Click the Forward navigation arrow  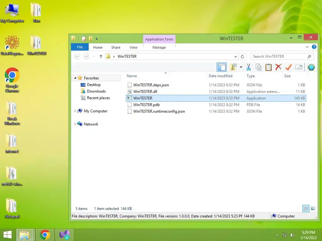86,56
